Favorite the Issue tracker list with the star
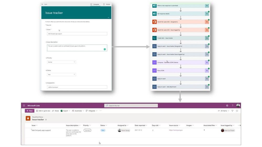Screen dimensions: 262x147 (46, 120)
